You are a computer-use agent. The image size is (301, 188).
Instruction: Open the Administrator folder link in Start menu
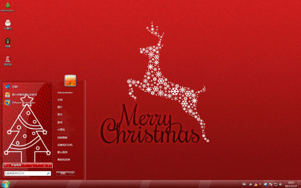point(65,92)
